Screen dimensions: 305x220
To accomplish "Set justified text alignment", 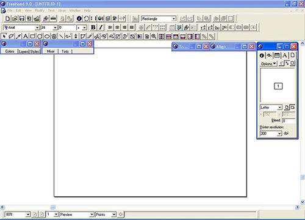I will [132, 28].
